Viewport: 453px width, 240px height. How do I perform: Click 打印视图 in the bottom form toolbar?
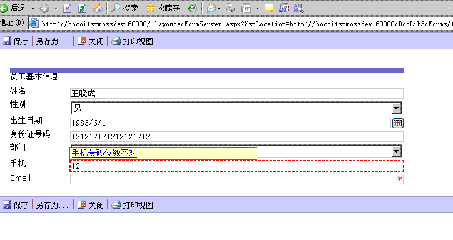[133, 205]
